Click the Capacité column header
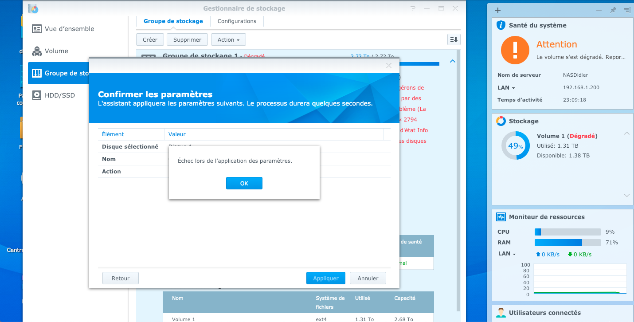634x322 pixels. coord(405,298)
